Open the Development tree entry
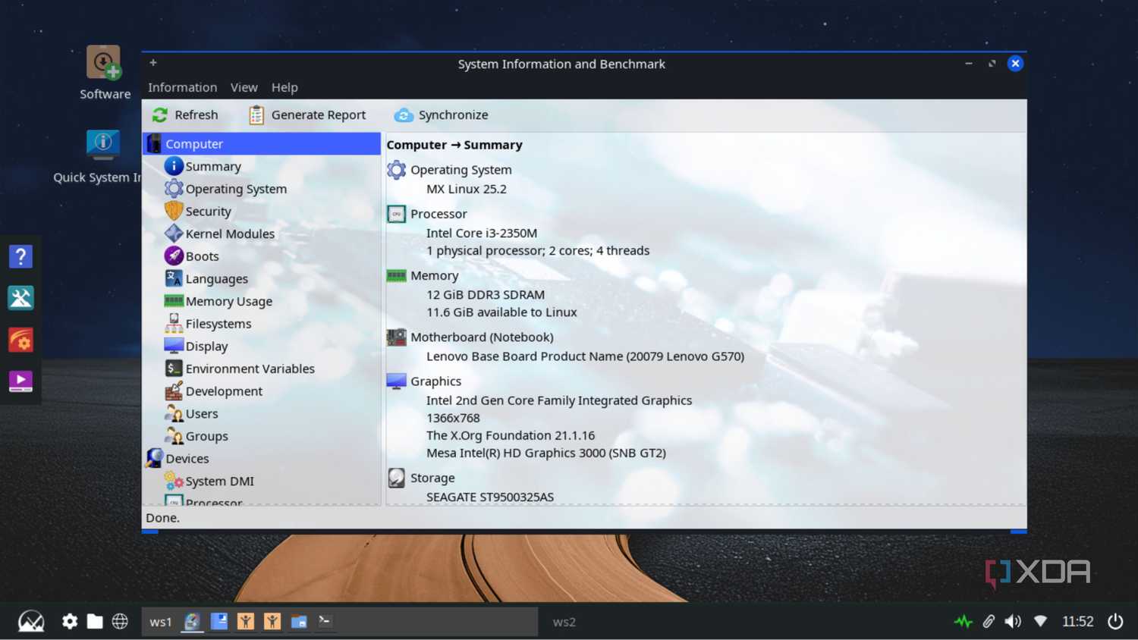Viewport: 1138px width, 640px height. coord(224,391)
